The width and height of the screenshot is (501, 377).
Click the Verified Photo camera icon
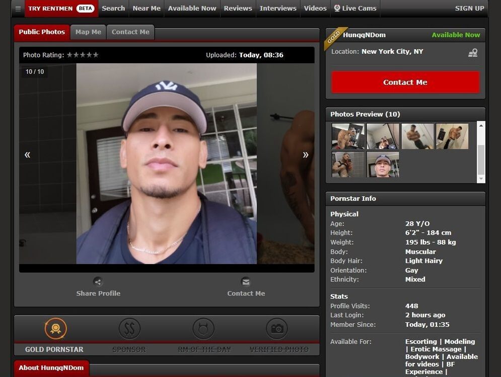click(277, 329)
